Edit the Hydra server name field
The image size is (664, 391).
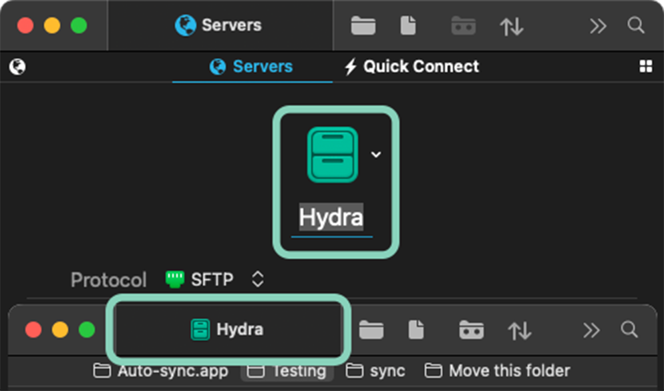331,218
